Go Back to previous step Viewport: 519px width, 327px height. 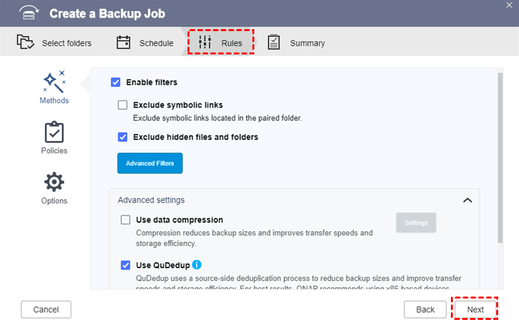(x=425, y=310)
